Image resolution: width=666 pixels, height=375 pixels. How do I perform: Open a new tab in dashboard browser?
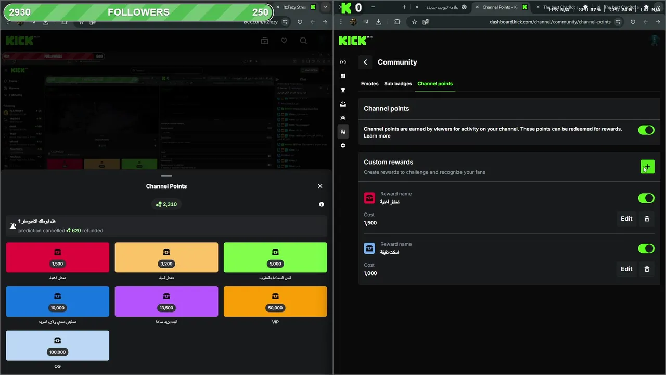pyautogui.click(x=404, y=7)
